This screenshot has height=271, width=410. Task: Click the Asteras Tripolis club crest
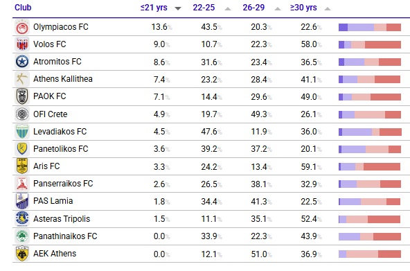22,219
